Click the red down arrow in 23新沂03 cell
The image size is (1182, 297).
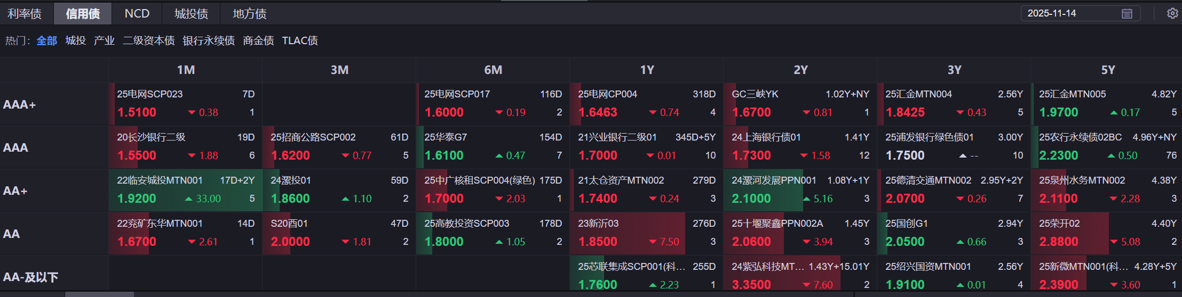653,242
